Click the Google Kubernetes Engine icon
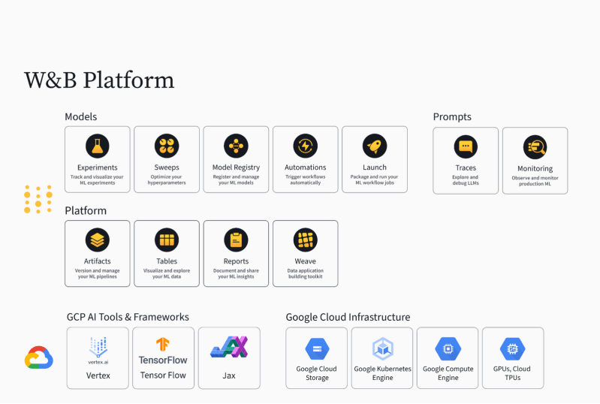Image resolution: width=600 pixels, height=404 pixels. click(x=382, y=348)
